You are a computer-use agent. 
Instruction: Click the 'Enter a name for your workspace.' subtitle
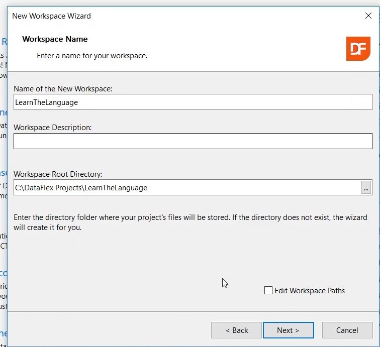92,56
